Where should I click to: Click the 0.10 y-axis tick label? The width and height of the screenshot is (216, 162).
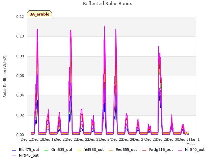tap(20, 36)
